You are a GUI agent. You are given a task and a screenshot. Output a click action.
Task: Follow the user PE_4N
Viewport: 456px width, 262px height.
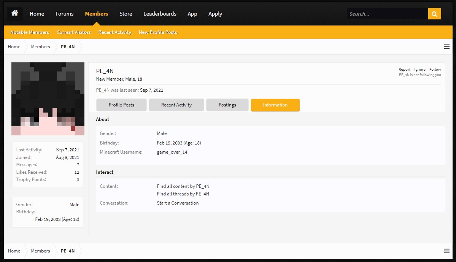435,70
